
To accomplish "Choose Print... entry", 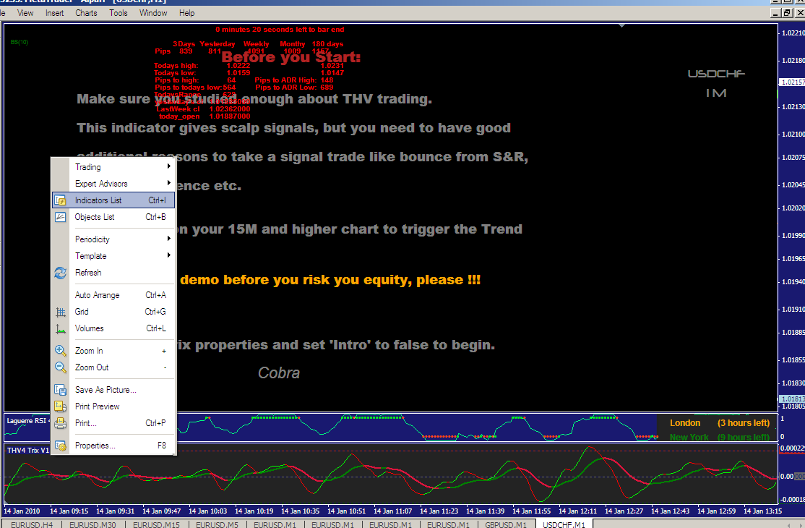I will pos(113,423).
